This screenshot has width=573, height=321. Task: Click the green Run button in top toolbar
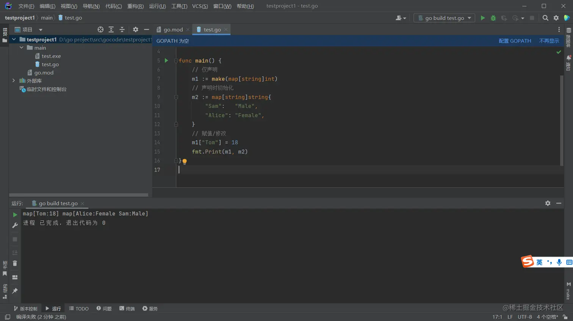tap(482, 18)
